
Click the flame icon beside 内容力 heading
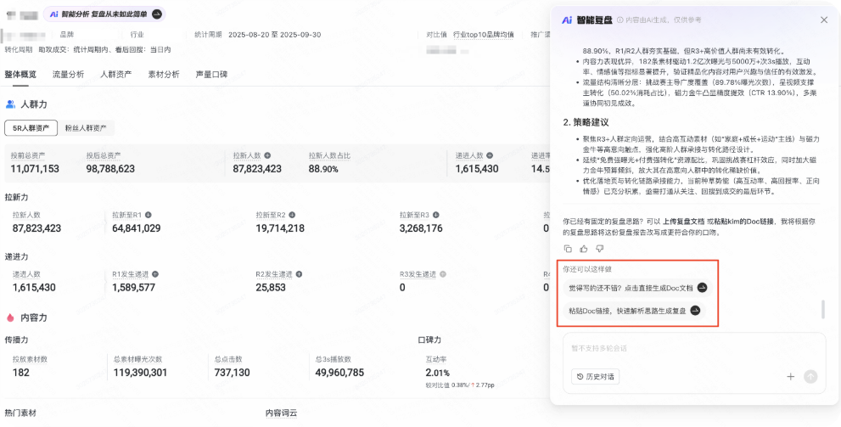(10, 317)
